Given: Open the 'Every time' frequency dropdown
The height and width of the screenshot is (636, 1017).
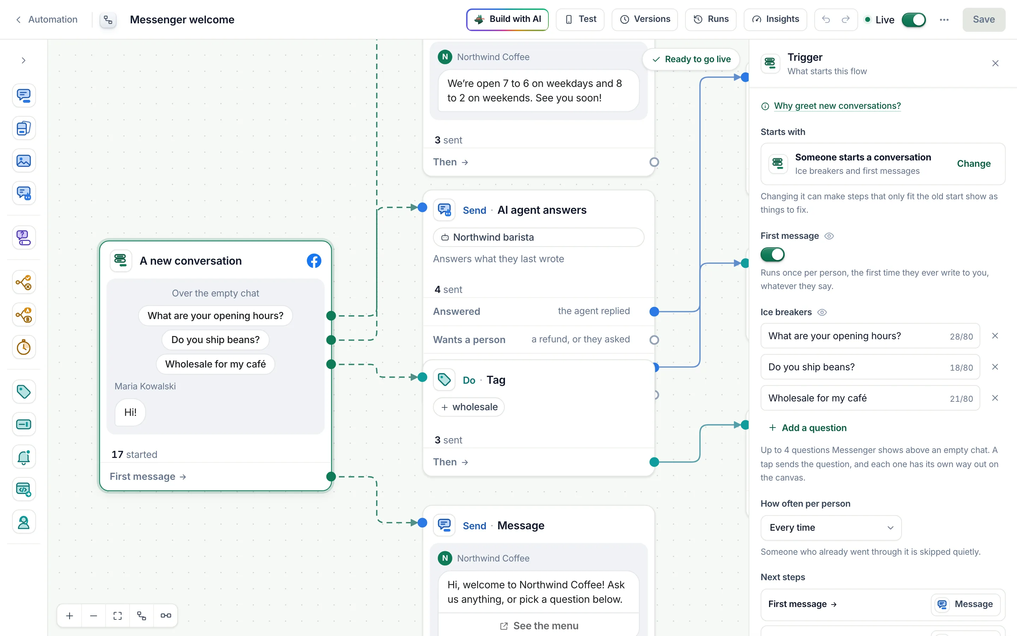Looking at the screenshot, I should click(x=831, y=528).
